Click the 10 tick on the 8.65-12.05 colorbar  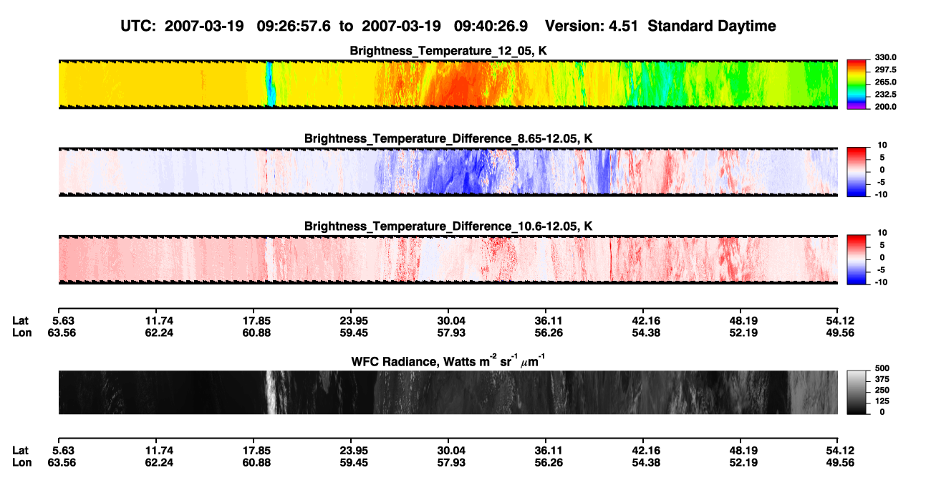882,145
